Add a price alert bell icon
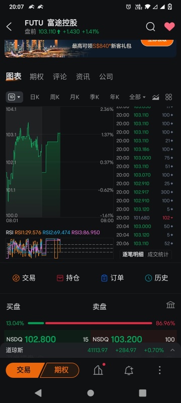Viewport: 181px width, 403px height. (129, 370)
